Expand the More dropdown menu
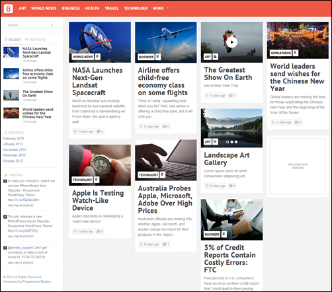The height and width of the screenshot is (292, 332). tap(161, 9)
